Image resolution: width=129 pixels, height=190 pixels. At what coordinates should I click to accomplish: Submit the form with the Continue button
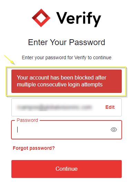(67, 169)
